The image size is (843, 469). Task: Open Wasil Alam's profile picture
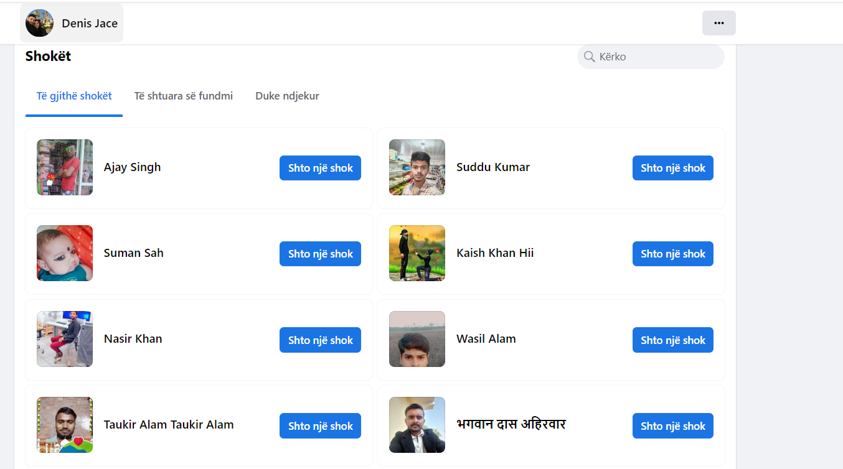coord(417,339)
